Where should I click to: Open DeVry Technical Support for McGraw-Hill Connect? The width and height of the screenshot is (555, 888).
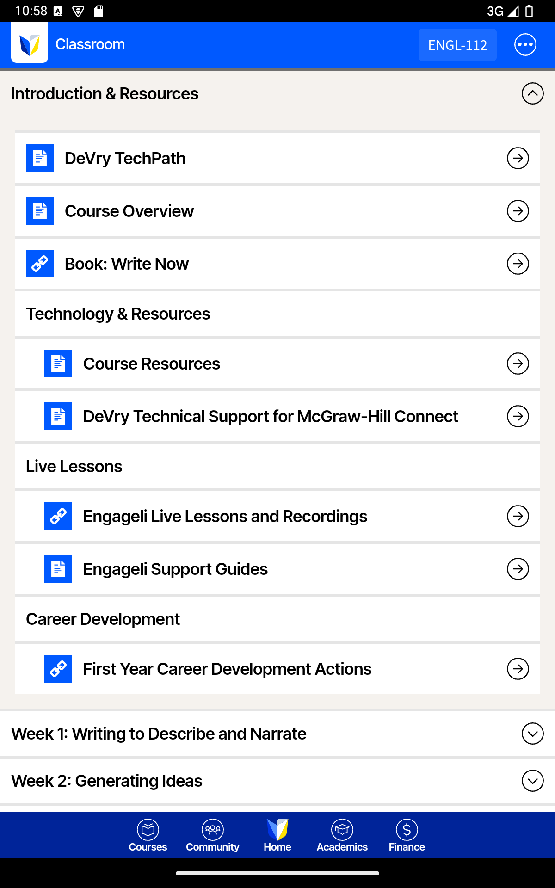tap(277, 416)
